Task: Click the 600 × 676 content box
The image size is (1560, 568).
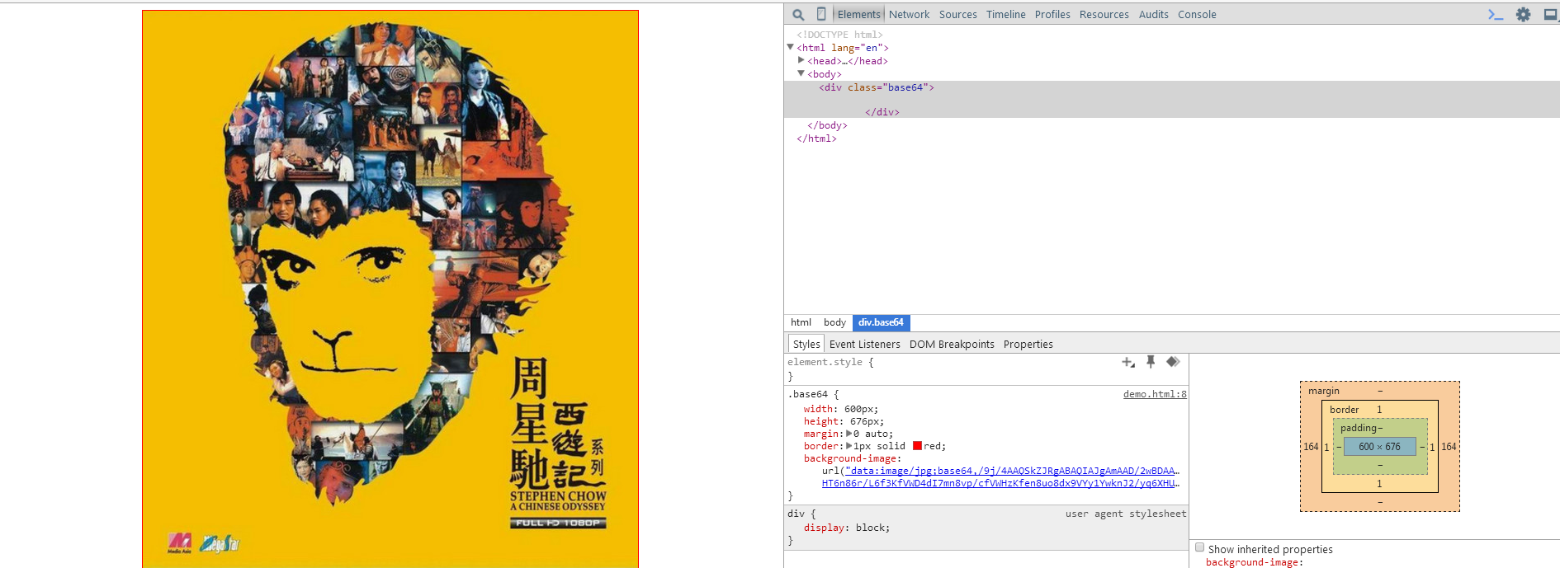Action: [1379, 447]
